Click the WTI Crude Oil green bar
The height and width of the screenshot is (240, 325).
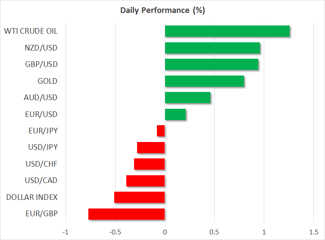[227, 31]
